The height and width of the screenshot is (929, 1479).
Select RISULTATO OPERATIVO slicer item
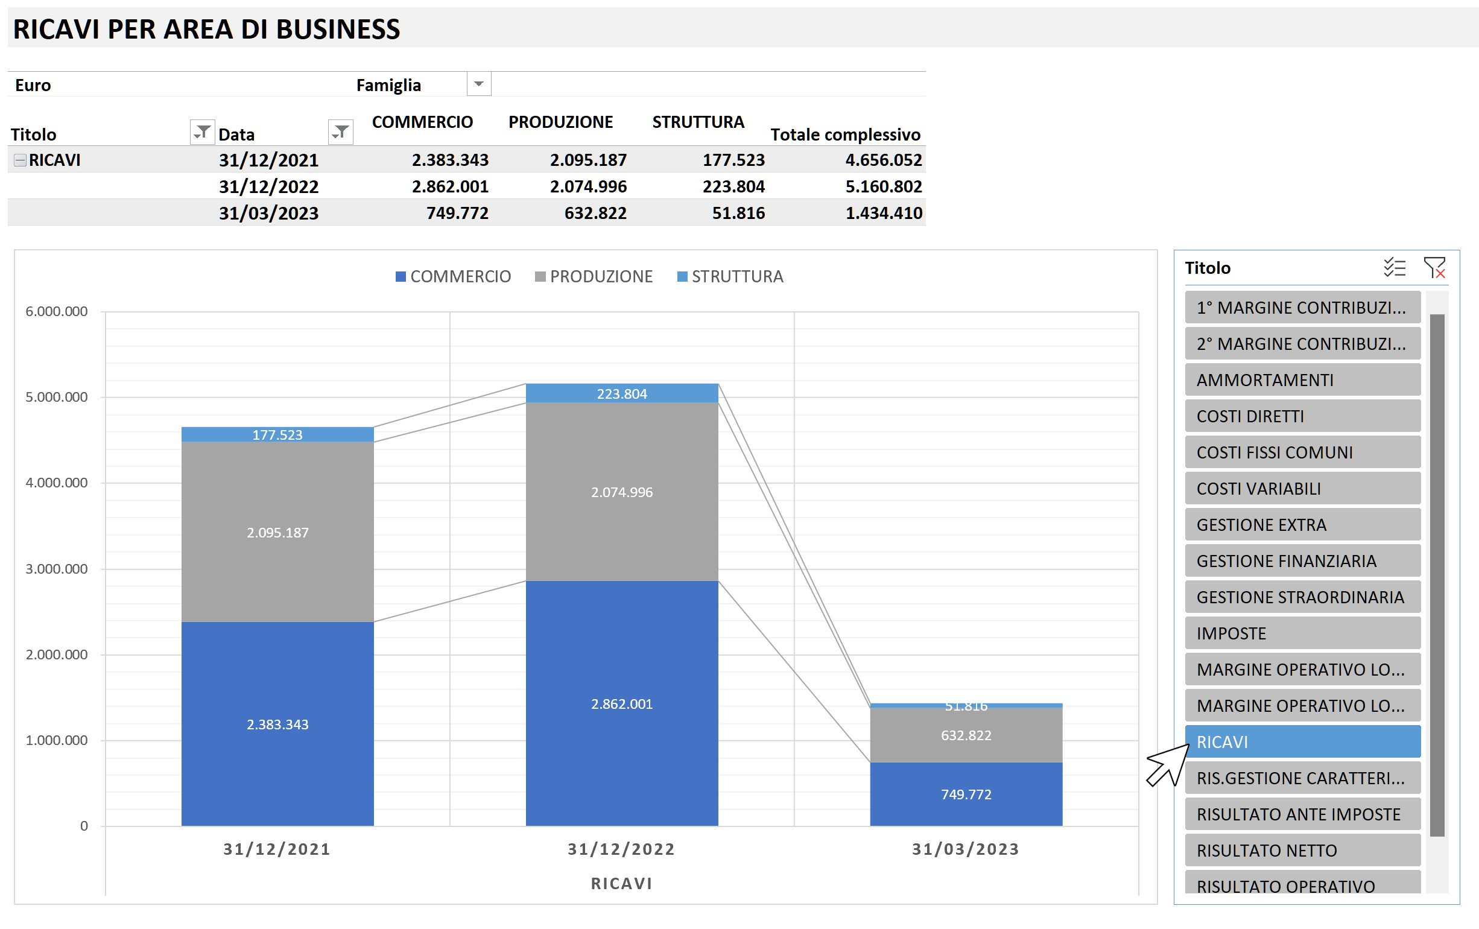(x=1302, y=883)
